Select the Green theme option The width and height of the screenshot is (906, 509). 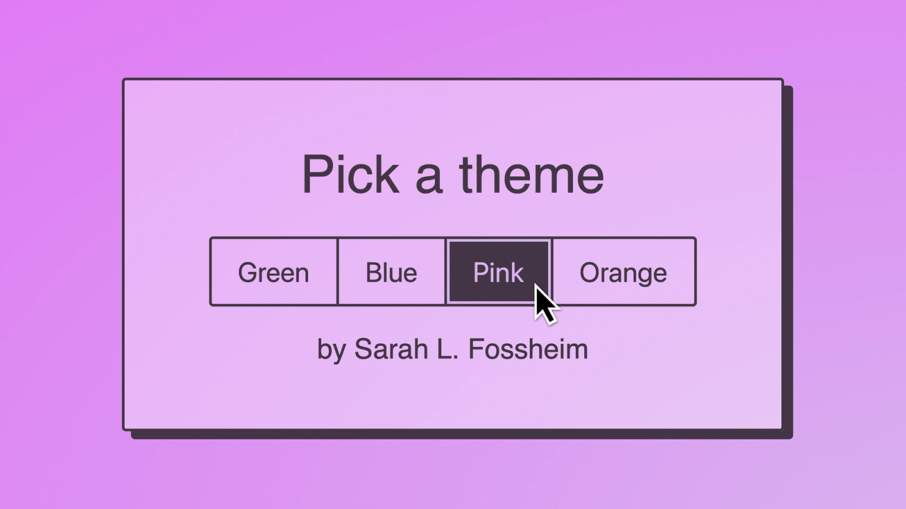pos(273,272)
